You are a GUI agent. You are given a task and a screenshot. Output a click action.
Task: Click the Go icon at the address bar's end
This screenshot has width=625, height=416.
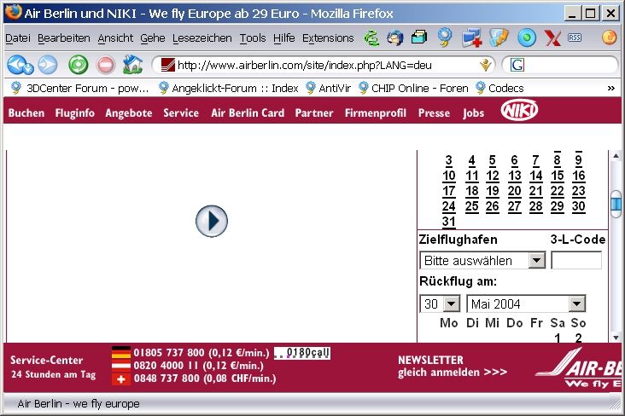click(485, 65)
